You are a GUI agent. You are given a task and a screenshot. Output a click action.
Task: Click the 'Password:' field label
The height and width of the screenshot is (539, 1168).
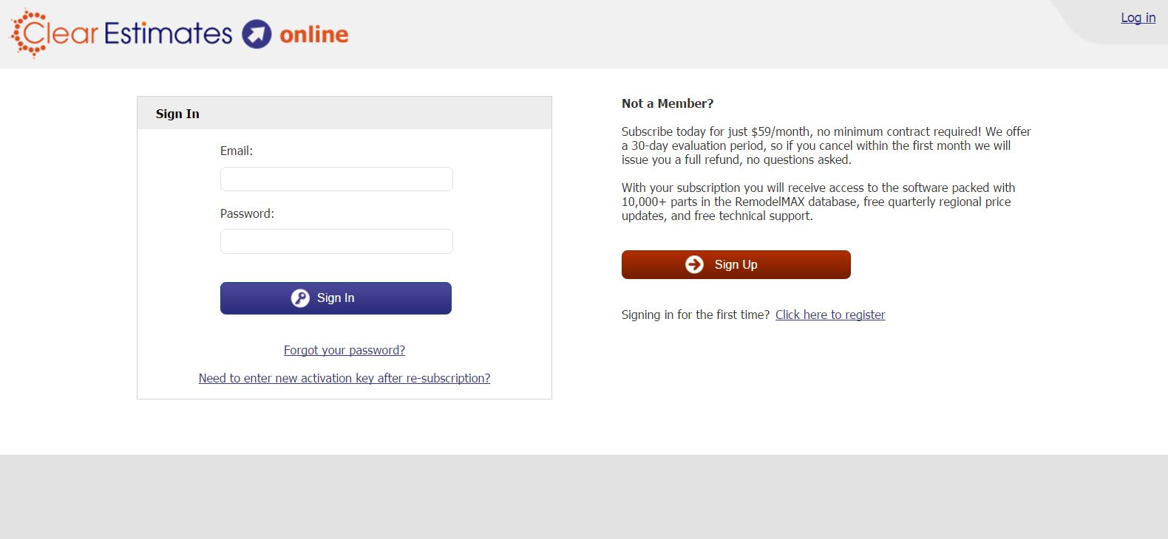click(x=247, y=213)
